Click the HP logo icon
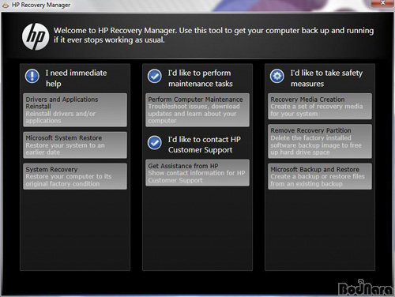The height and width of the screenshot is (297, 395). click(x=36, y=36)
